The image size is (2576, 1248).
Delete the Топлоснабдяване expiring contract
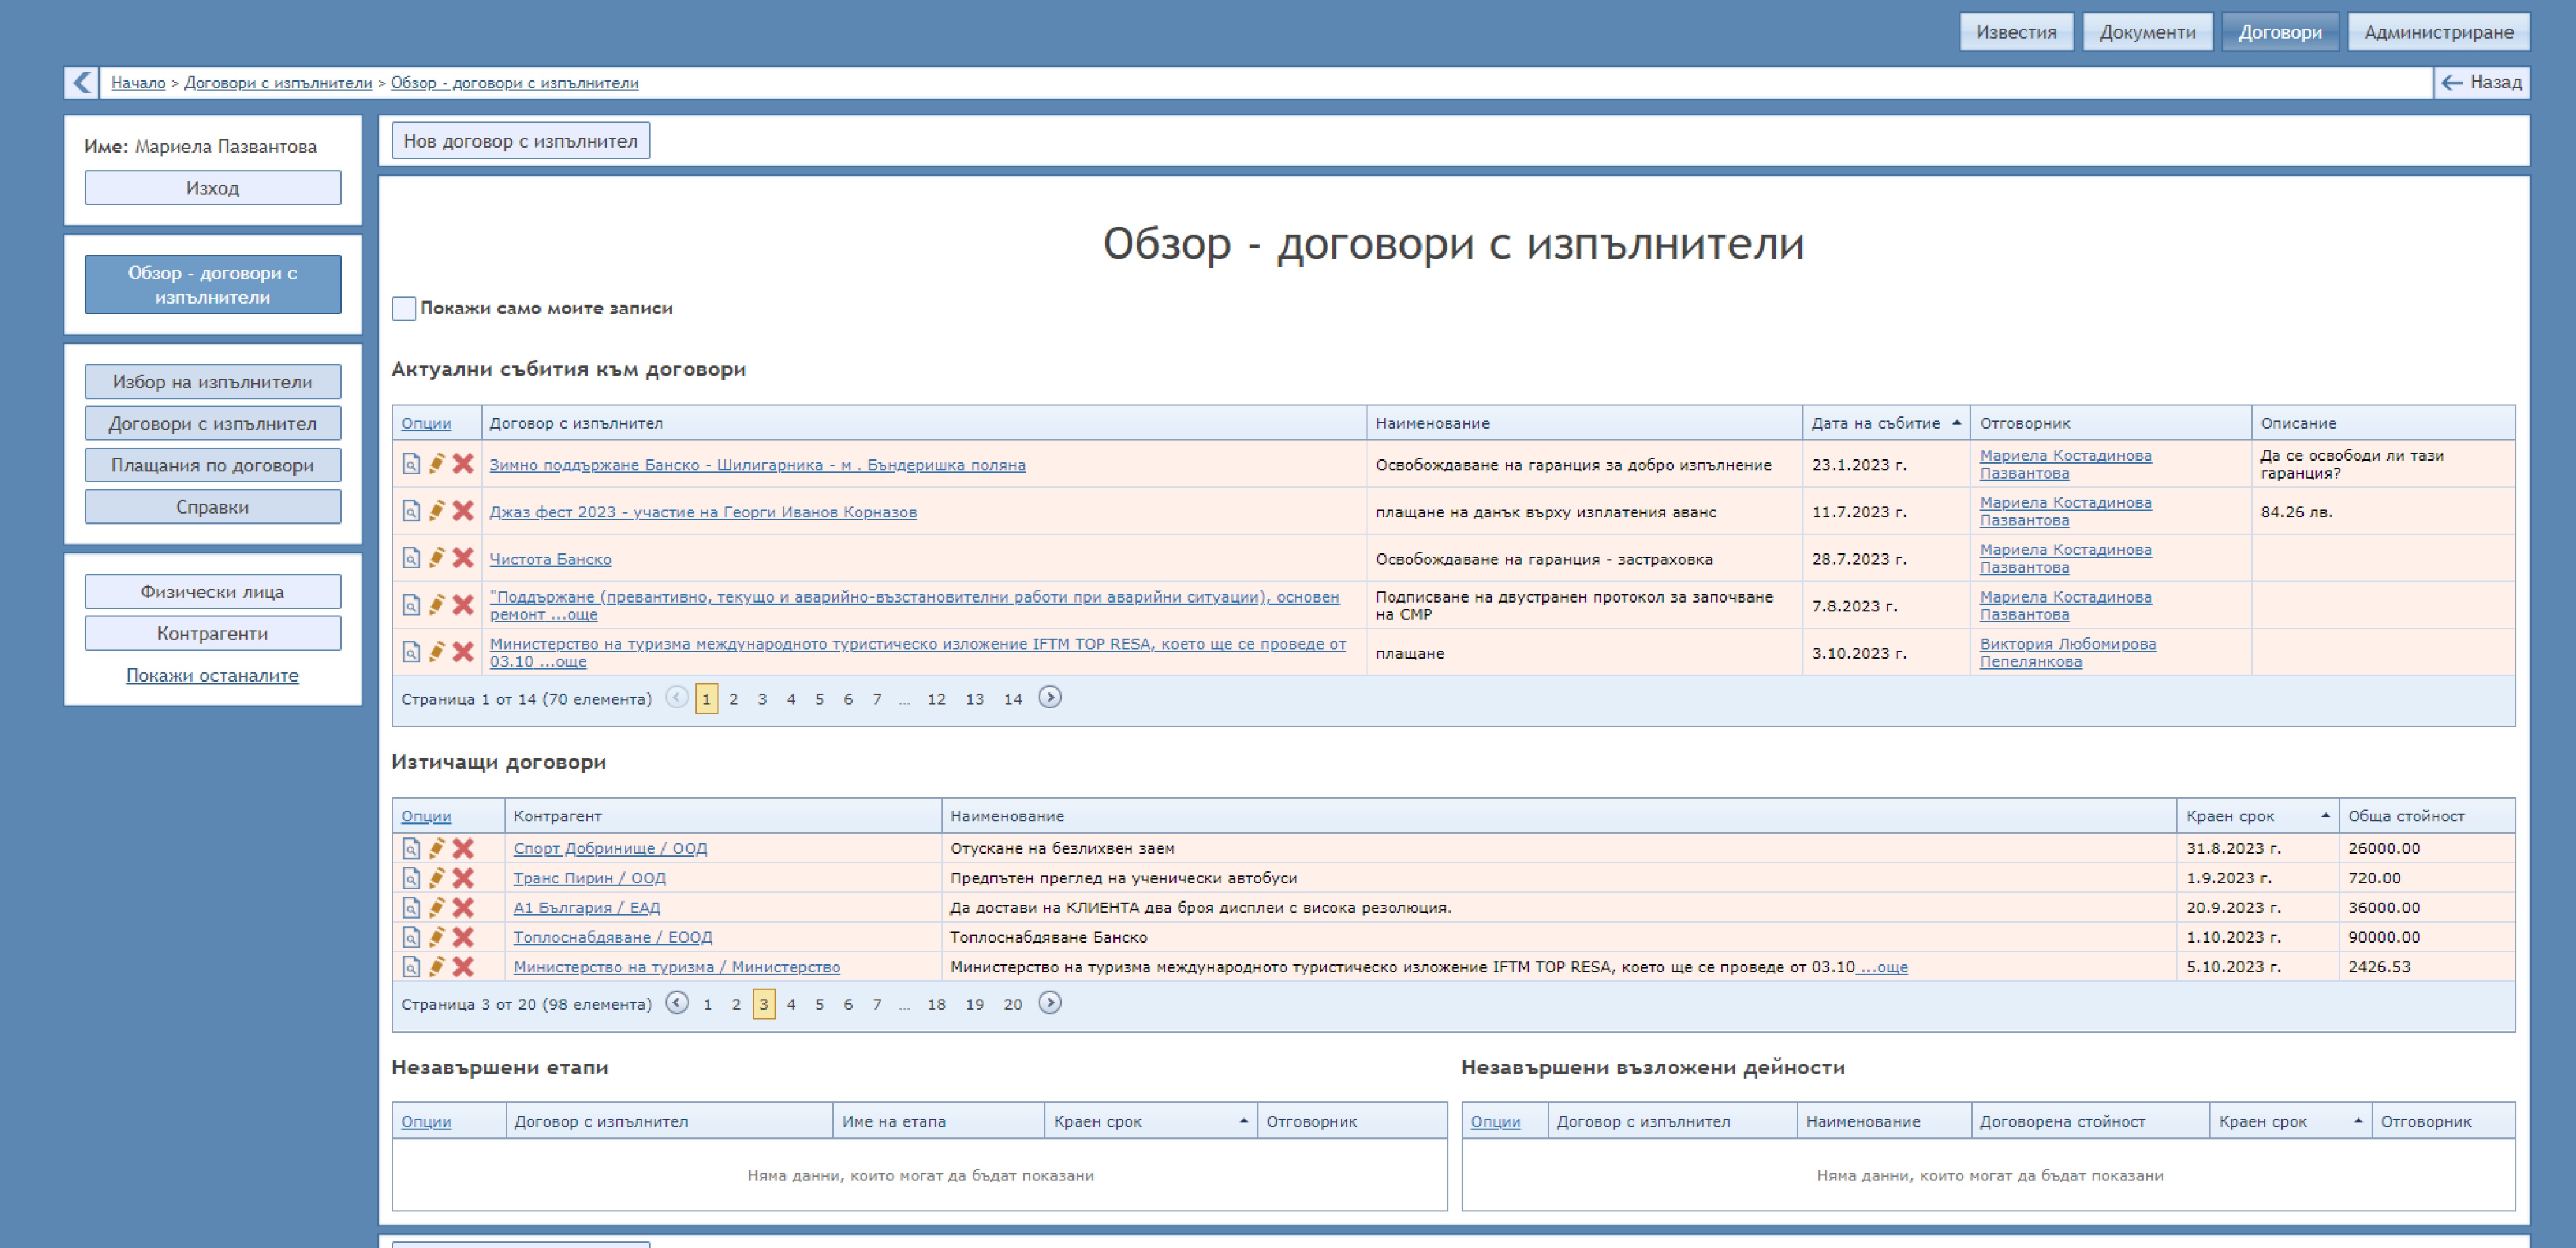pyautogui.click(x=463, y=937)
